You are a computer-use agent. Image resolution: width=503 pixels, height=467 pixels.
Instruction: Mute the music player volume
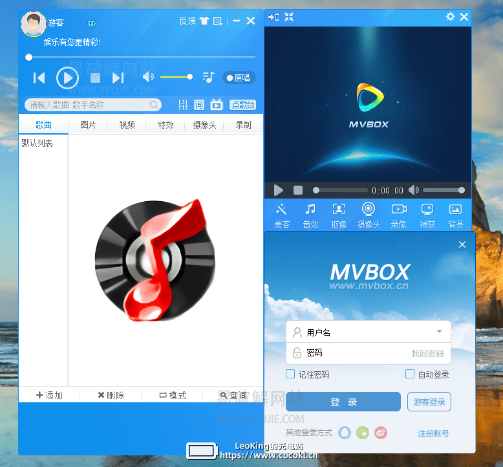click(148, 77)
